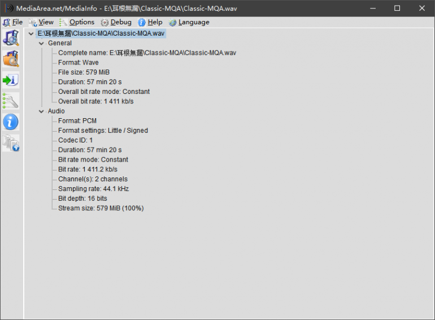Select Channel(s): 2 channels row

[93, 179]
